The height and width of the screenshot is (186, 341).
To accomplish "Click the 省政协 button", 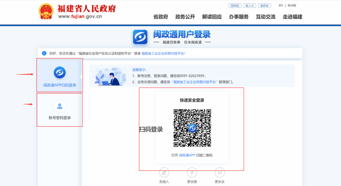I will [x=264, y=6].
